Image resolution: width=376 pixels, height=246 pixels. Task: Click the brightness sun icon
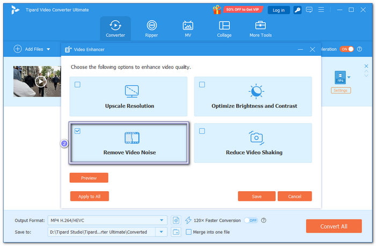(256, 91)
